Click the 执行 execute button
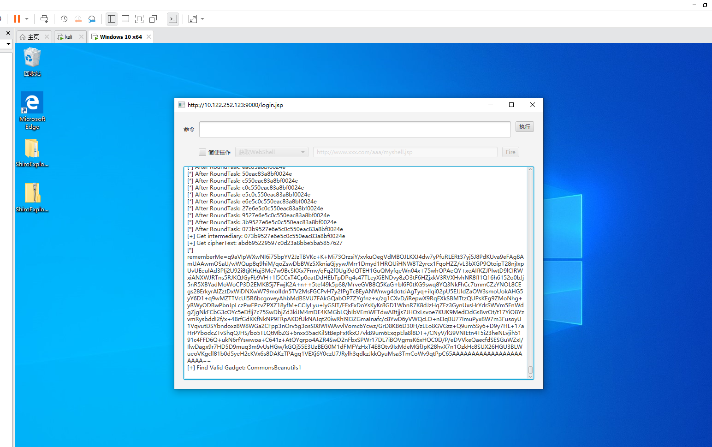 [x=525, y=127]
